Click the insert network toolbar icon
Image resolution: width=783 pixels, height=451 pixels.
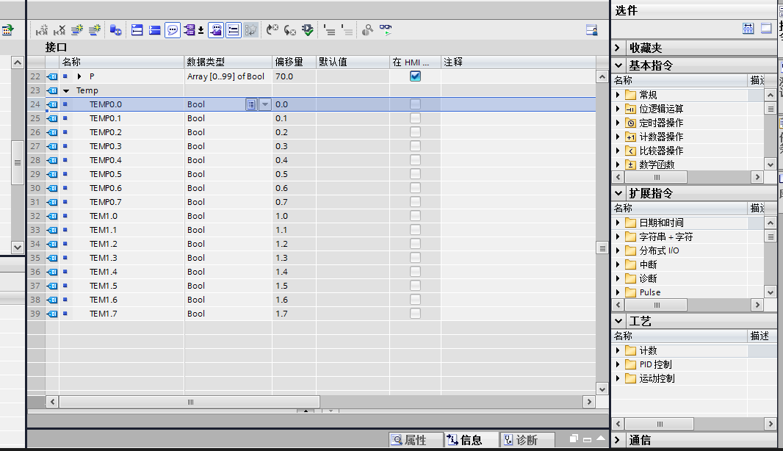click(42, 30)
